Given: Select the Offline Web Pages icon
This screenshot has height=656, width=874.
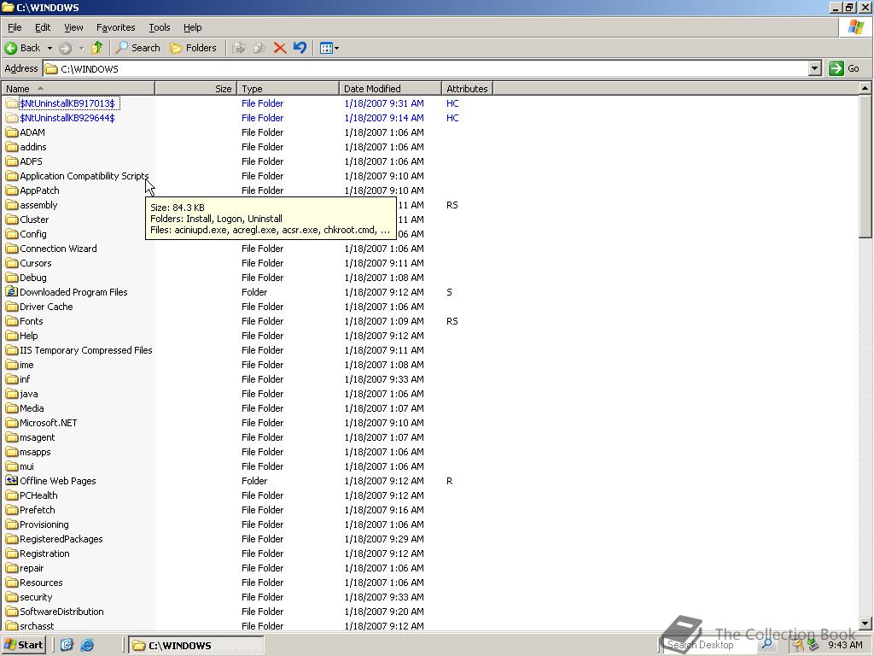Looking at the screenshot, I should 12,480.
